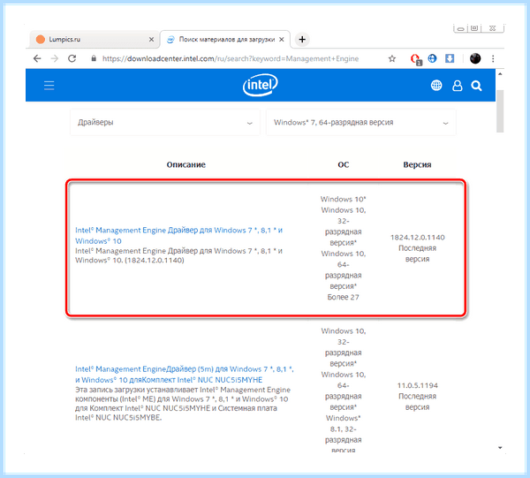Go back to the previous page

point(37,58)
